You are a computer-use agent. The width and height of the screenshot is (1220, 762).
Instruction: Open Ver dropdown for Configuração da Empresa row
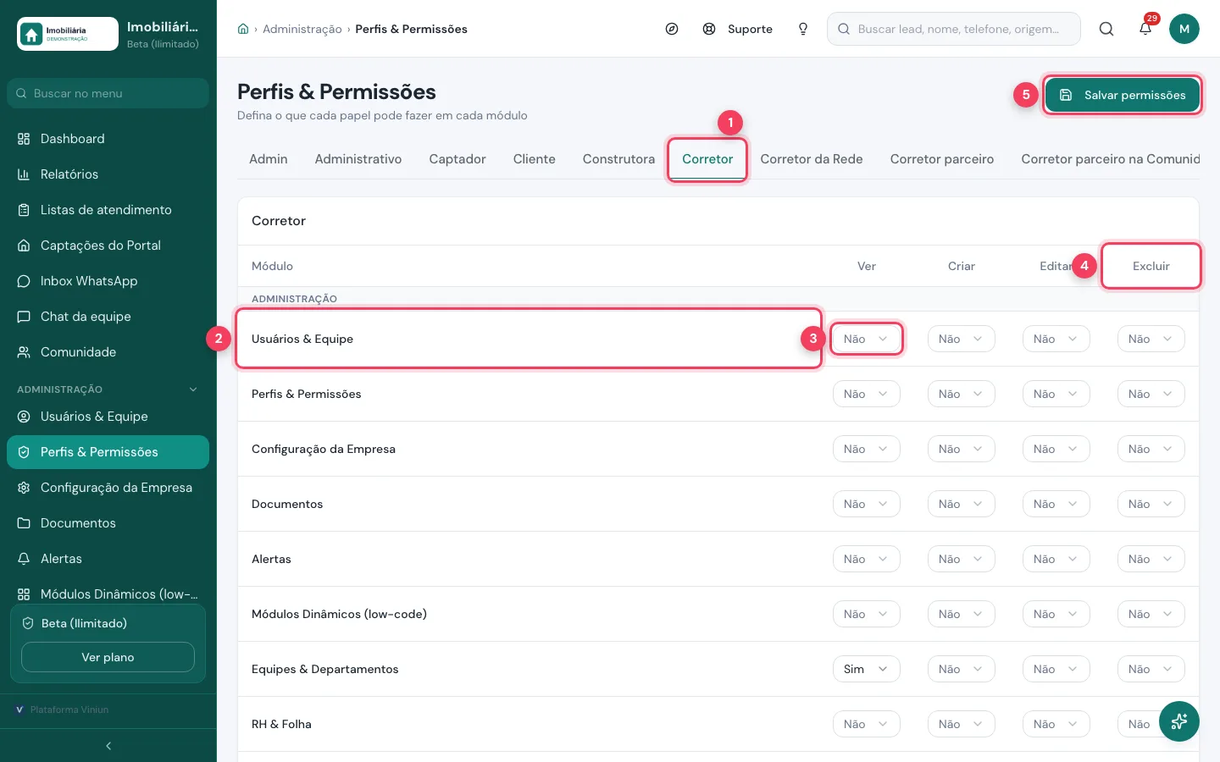pyautogui.click(x=866, y=449)
